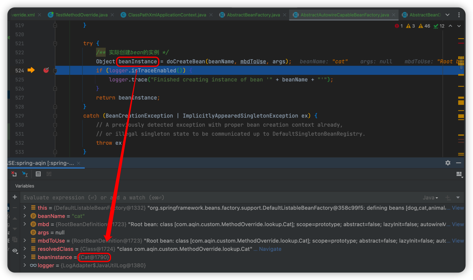
Task: Click the Drop Frame icon in debugger toolbar
Action: tap(14, 174)
